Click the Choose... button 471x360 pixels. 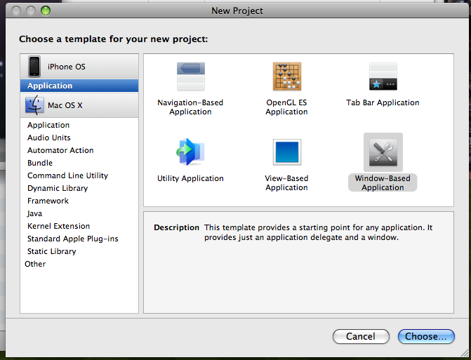click(426, 336)
